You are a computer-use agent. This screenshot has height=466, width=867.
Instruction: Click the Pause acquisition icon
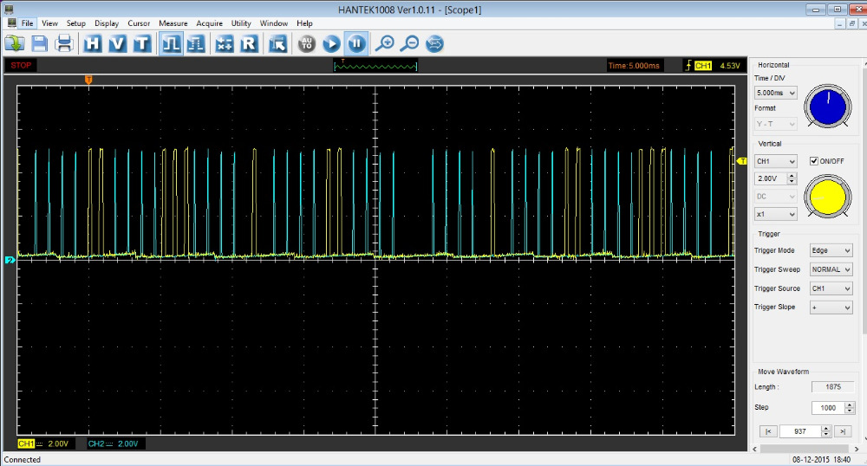[355, 43]
